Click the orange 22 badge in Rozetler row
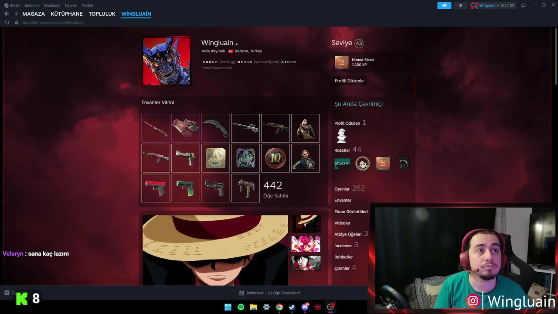The height and width of the screenshot is (314, 558). 383,164
